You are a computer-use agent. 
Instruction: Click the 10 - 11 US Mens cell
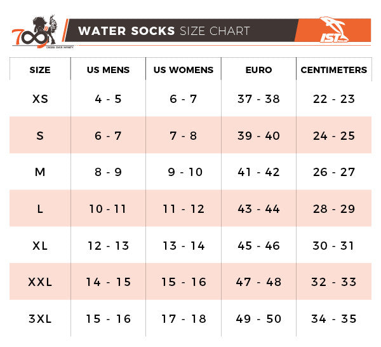[x=108, y=209]
